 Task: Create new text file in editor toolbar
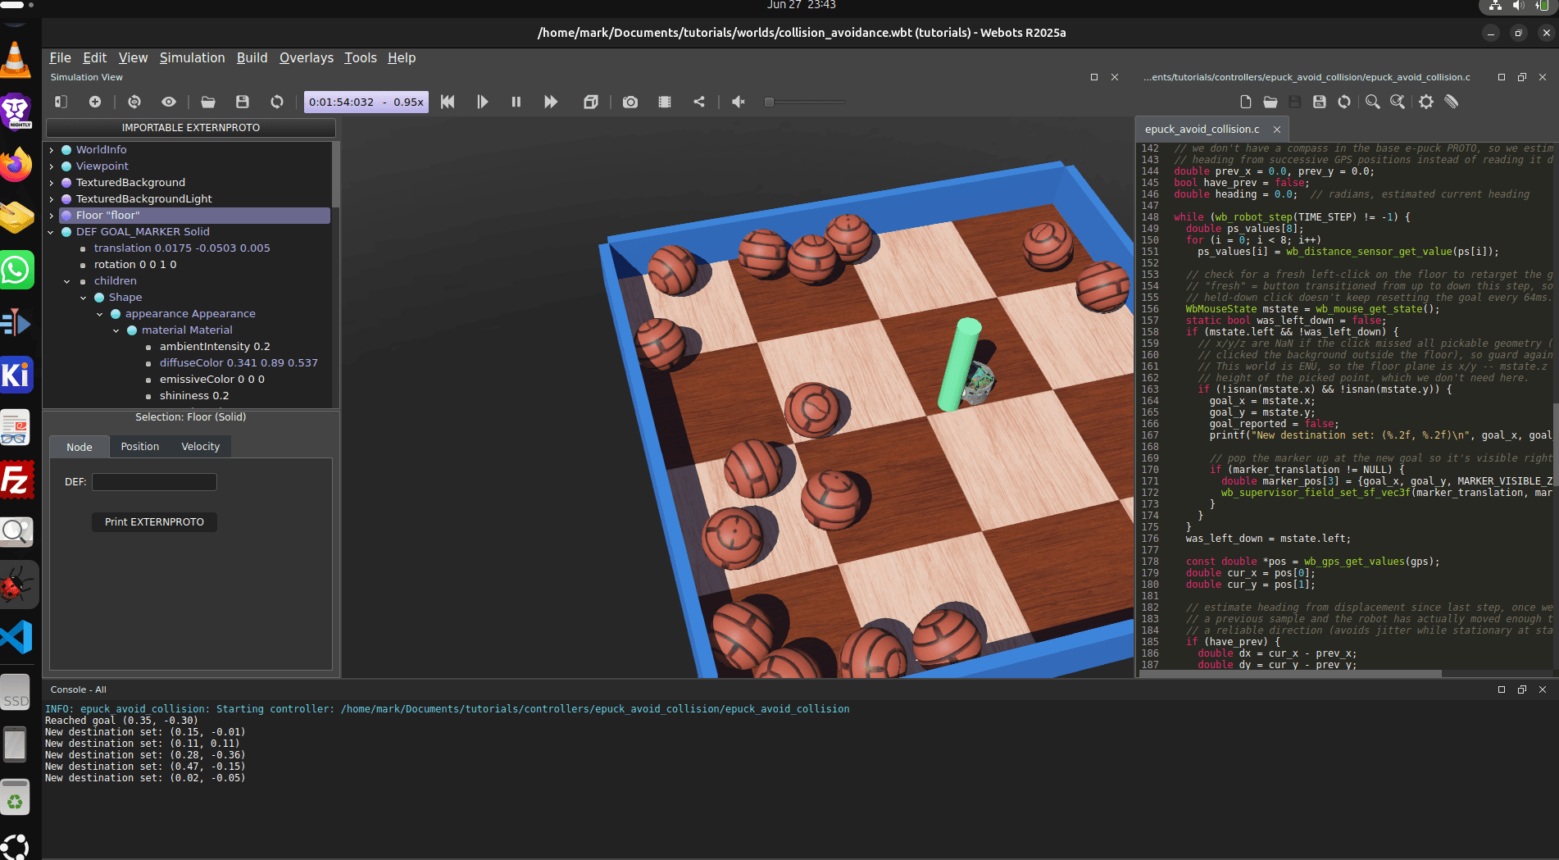click(1246, 102)
